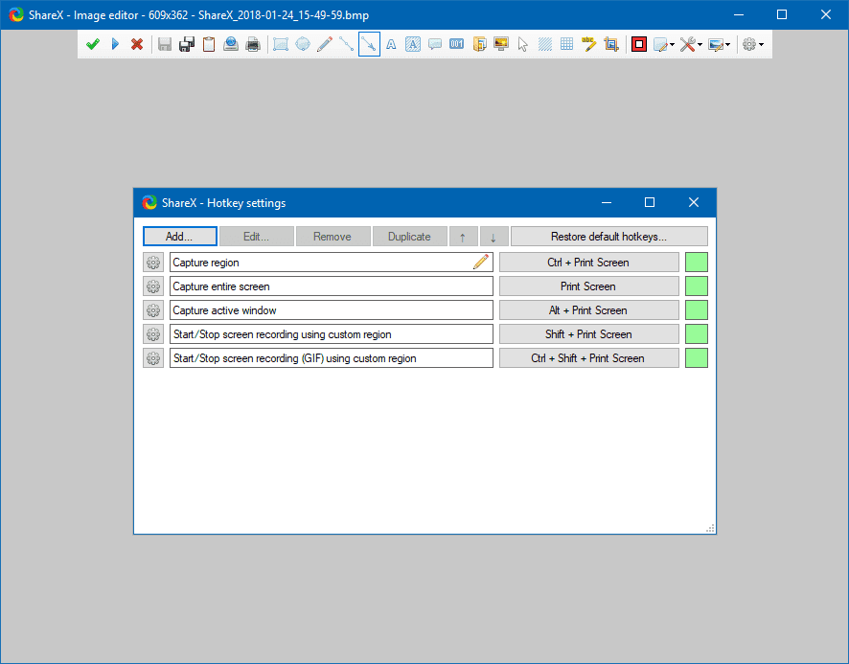
Task: Open the wrench tools dropdown
Action: 691,44
